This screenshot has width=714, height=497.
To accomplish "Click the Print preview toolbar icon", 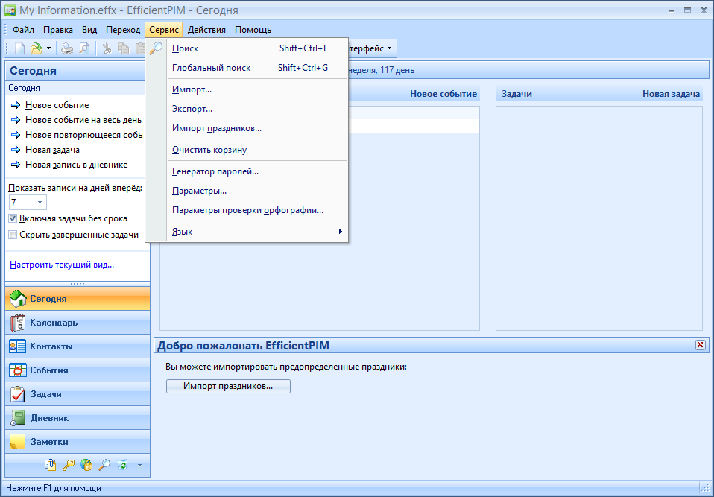I will tap(84, 48).
